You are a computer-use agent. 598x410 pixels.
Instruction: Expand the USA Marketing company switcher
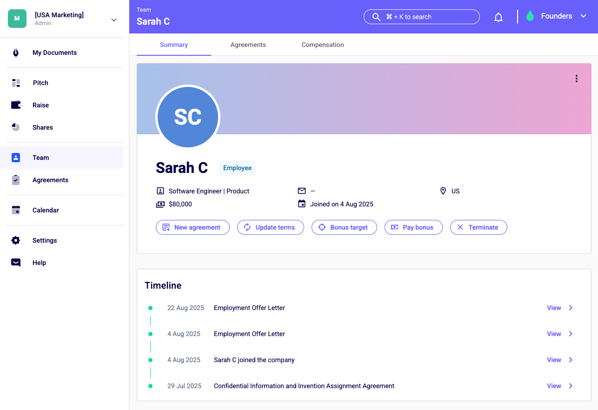[114, 20]
